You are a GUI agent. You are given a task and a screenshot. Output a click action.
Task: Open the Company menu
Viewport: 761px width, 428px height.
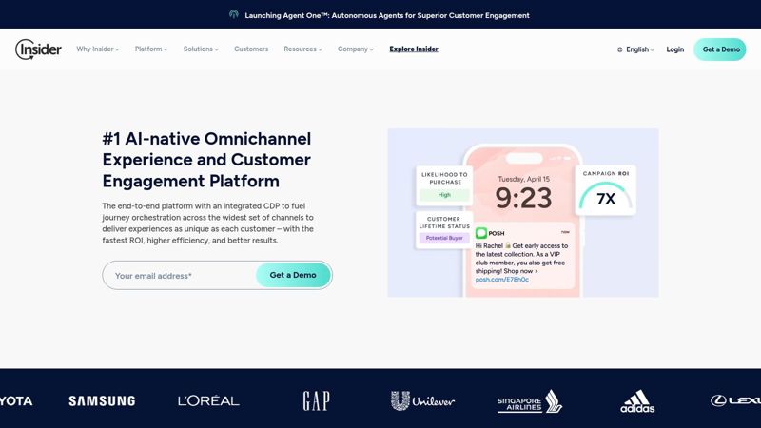coord(356,49)
